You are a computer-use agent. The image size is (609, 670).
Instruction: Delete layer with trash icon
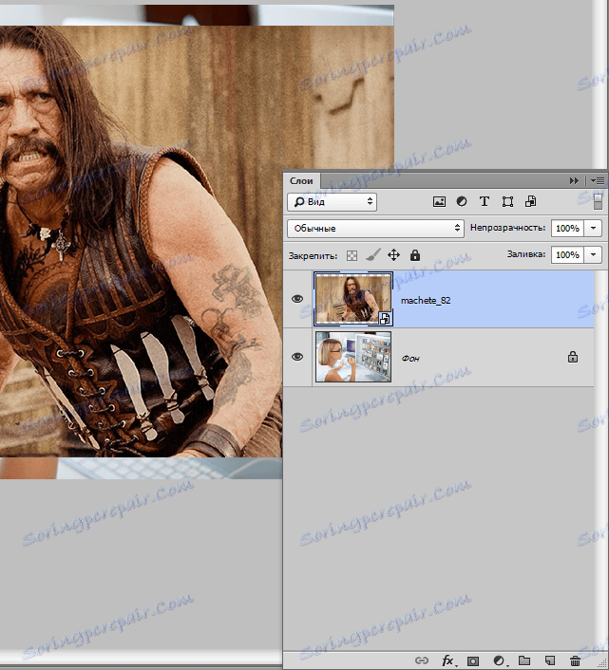pos(575,661)
